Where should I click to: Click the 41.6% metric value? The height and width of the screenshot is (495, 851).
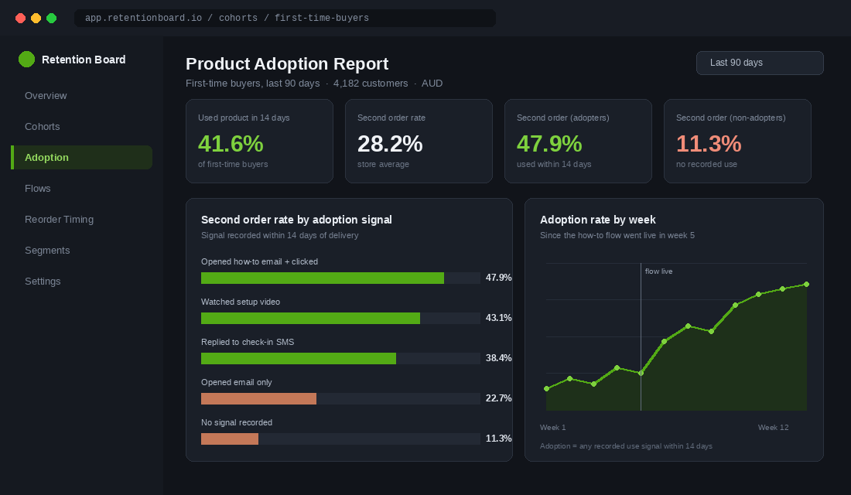tap(231, 144)
